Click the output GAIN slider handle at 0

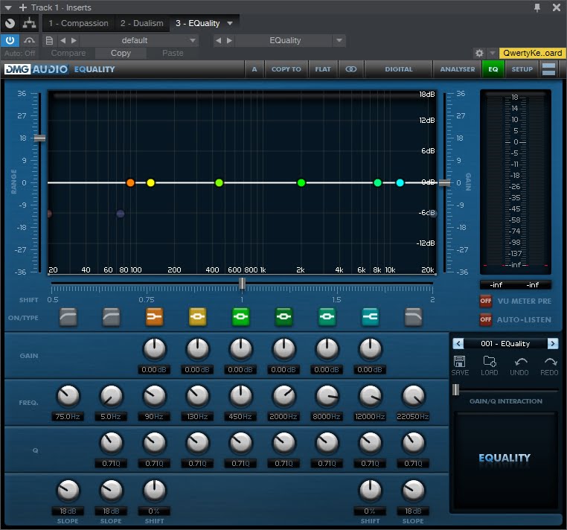click(444, 182)
